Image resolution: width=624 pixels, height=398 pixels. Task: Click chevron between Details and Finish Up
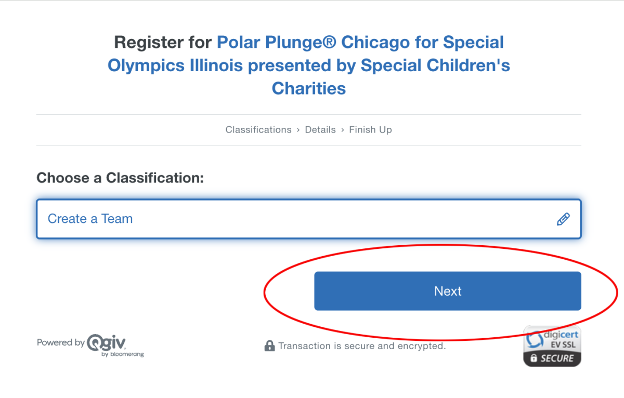coord(342,130)
